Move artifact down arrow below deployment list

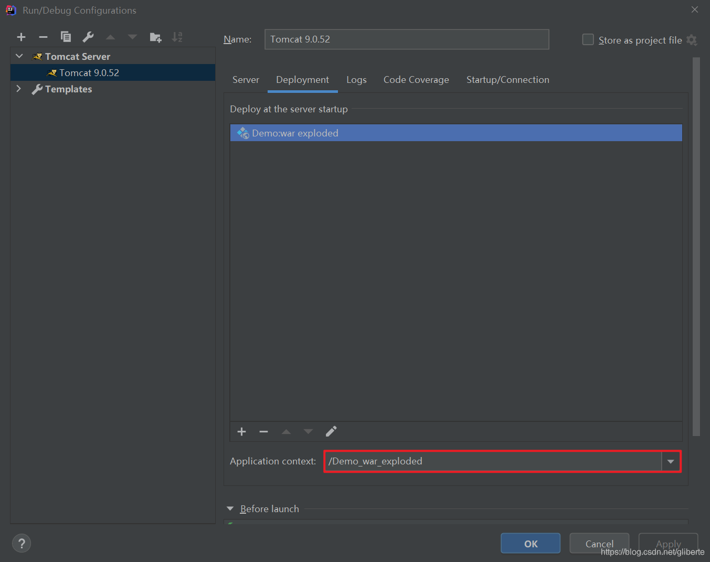tap(308, 431)
